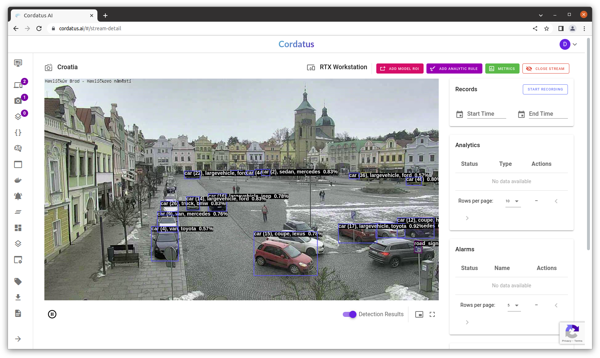Click the Analytics Status column header
The image size is (600, 358).
(469, 164)
